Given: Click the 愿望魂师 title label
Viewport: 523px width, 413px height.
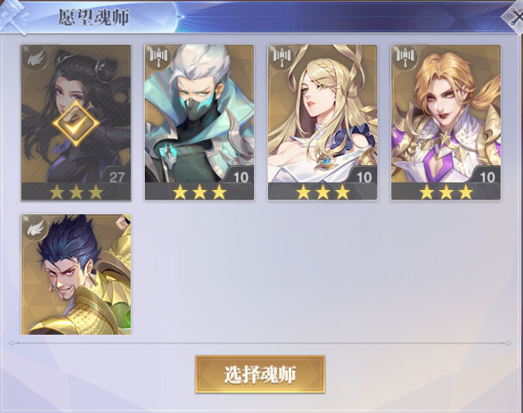Looking at the screenshot, I should pos(93,17).
